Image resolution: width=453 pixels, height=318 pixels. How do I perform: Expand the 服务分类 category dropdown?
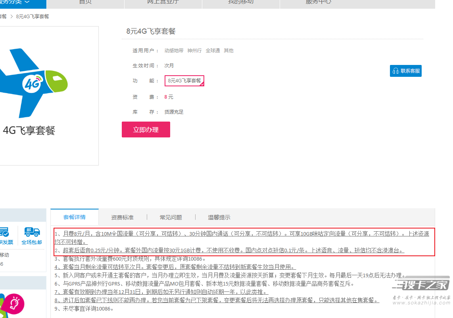click(14, 2)
